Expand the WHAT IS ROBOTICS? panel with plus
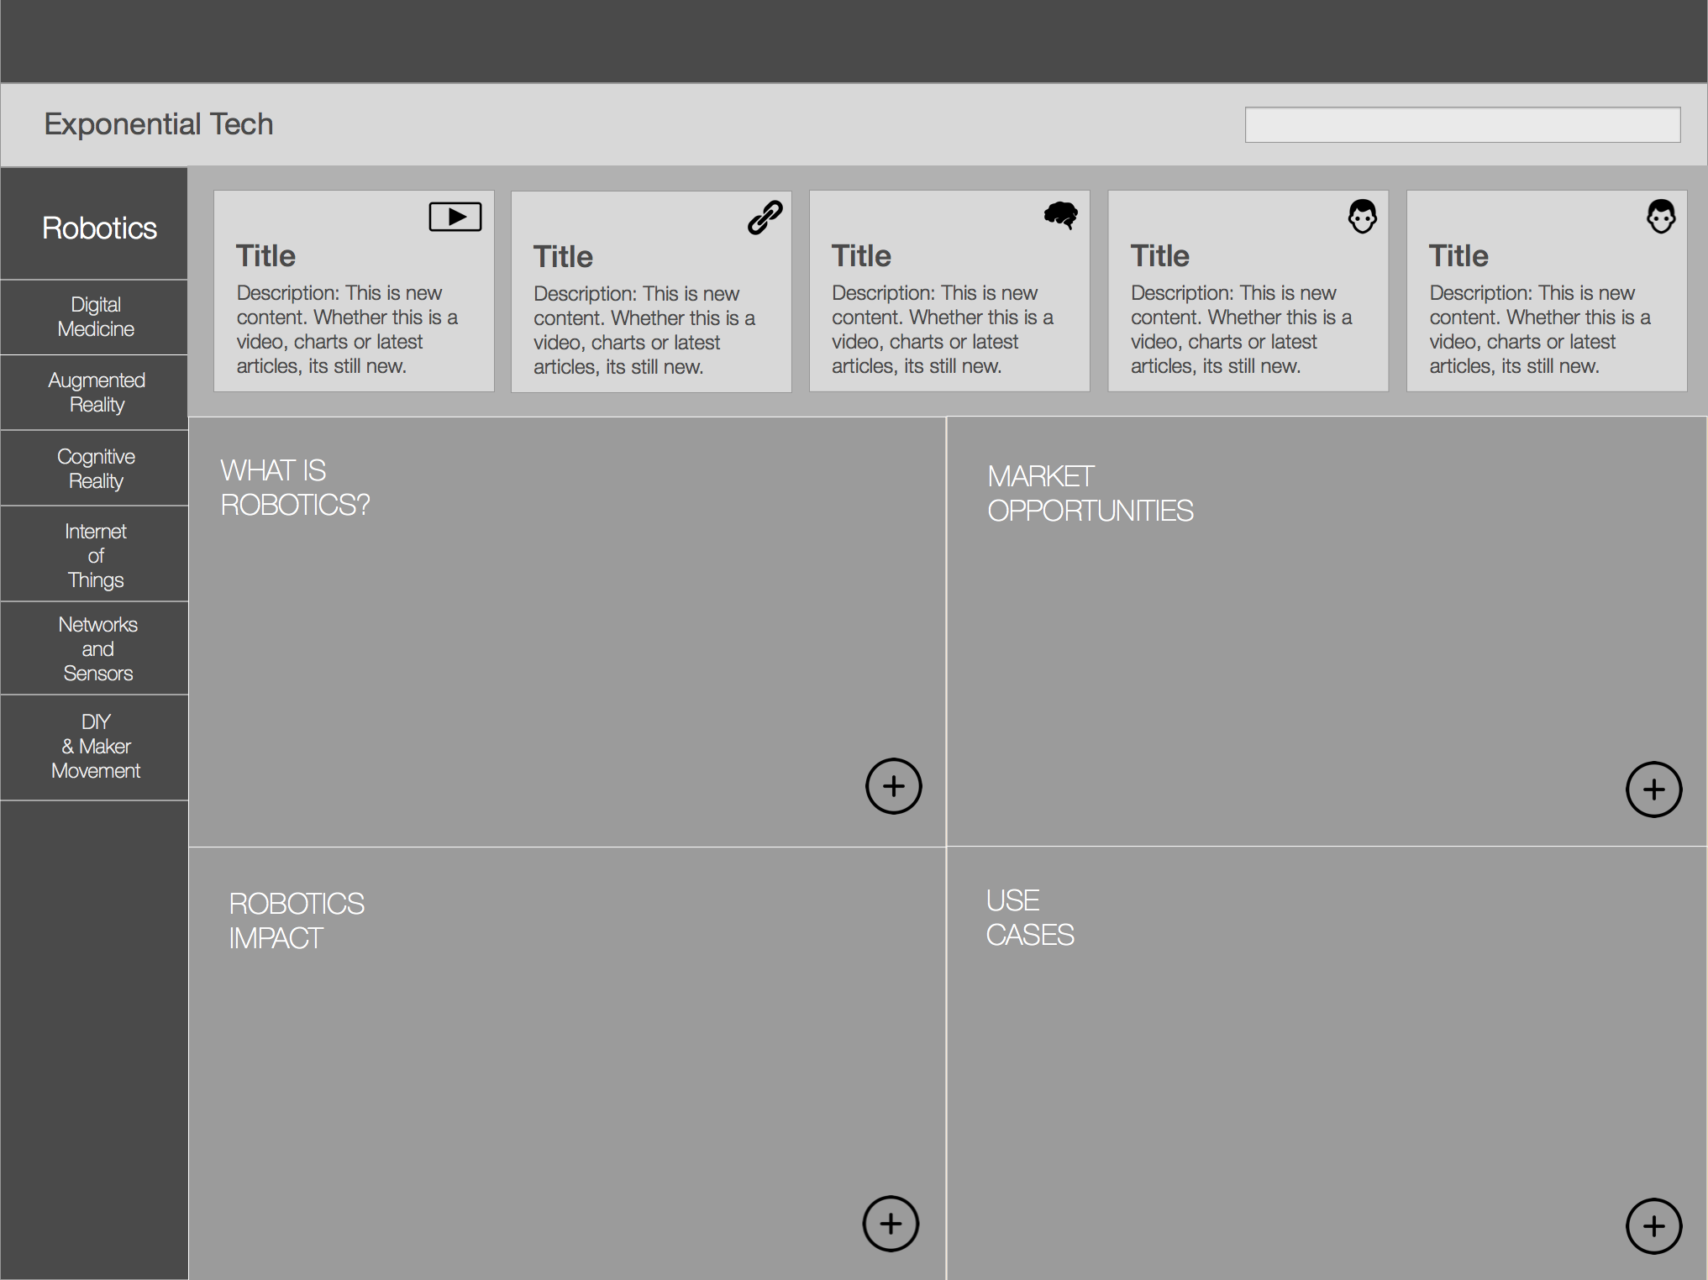Image resolution: width=1708 pixels, height=1280 pixels. pyautogui.click(x=894, y=786)
